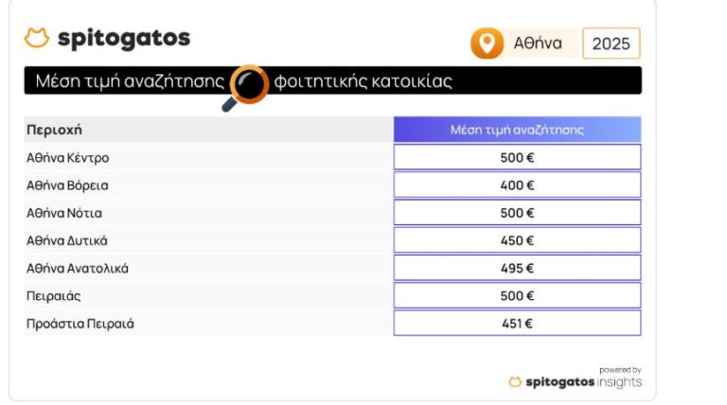Click the 495 € price cell

click(x=517, y=268)
